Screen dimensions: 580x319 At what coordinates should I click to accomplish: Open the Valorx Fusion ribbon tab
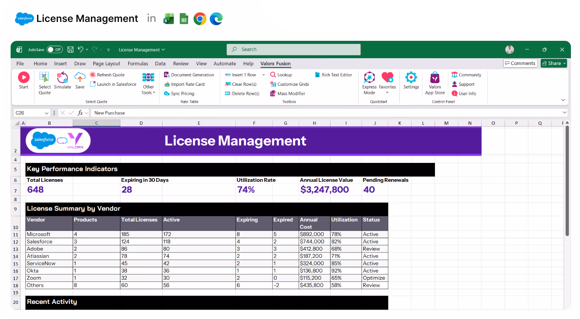click(x=275, y=63)
